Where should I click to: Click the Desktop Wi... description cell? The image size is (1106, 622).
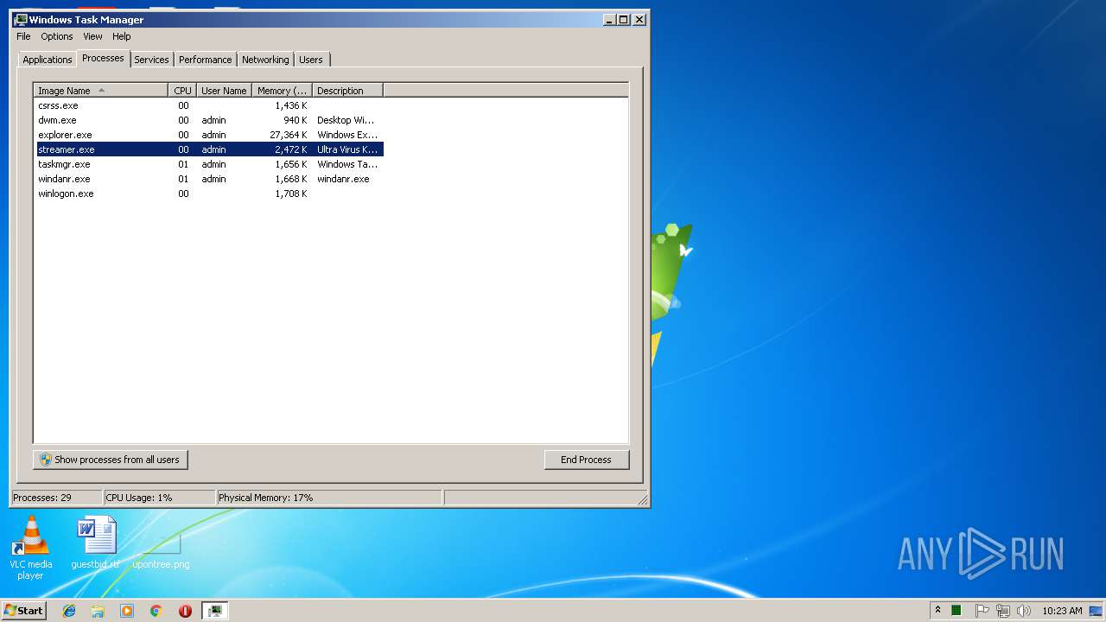click(x=346, y=120)
